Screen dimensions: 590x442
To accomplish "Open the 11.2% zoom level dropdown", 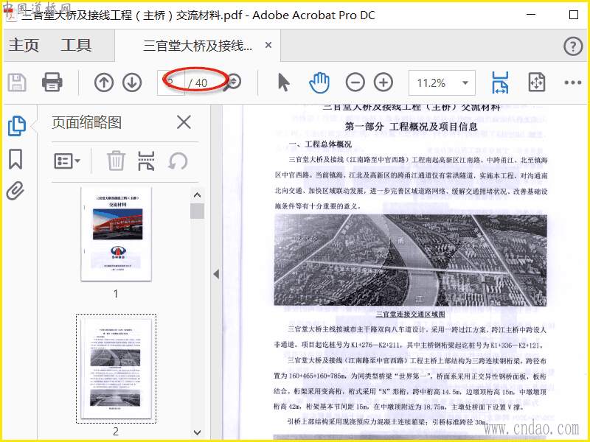I will 442,83.
